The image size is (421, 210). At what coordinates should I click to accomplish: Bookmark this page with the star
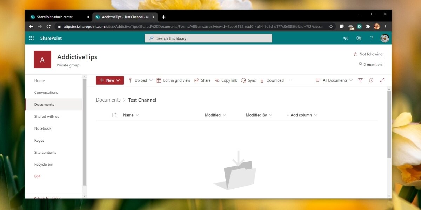[331, 27]
